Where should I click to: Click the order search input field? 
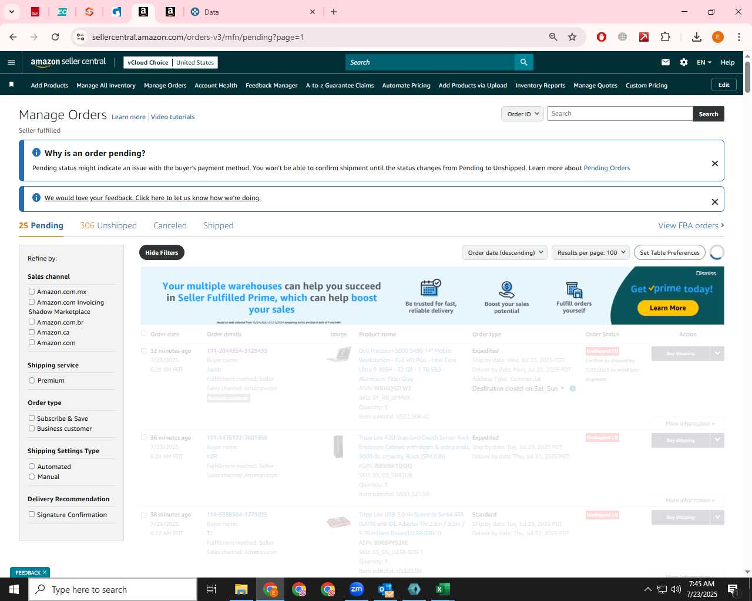pos(620,114)
